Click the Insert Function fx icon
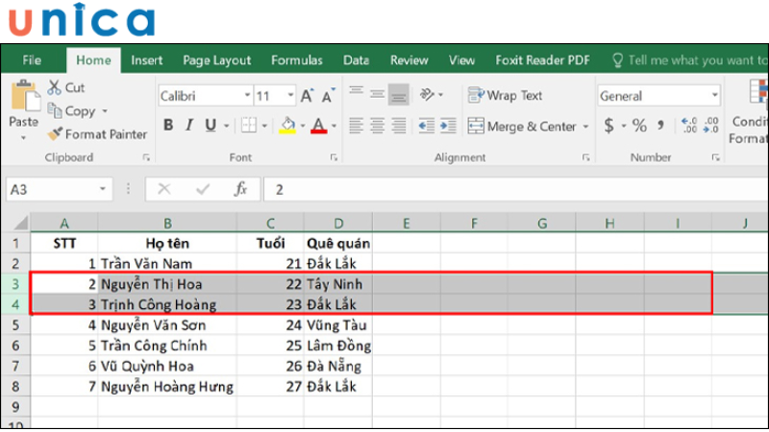This screenshot has height=432, width=769. pos(241,189)
